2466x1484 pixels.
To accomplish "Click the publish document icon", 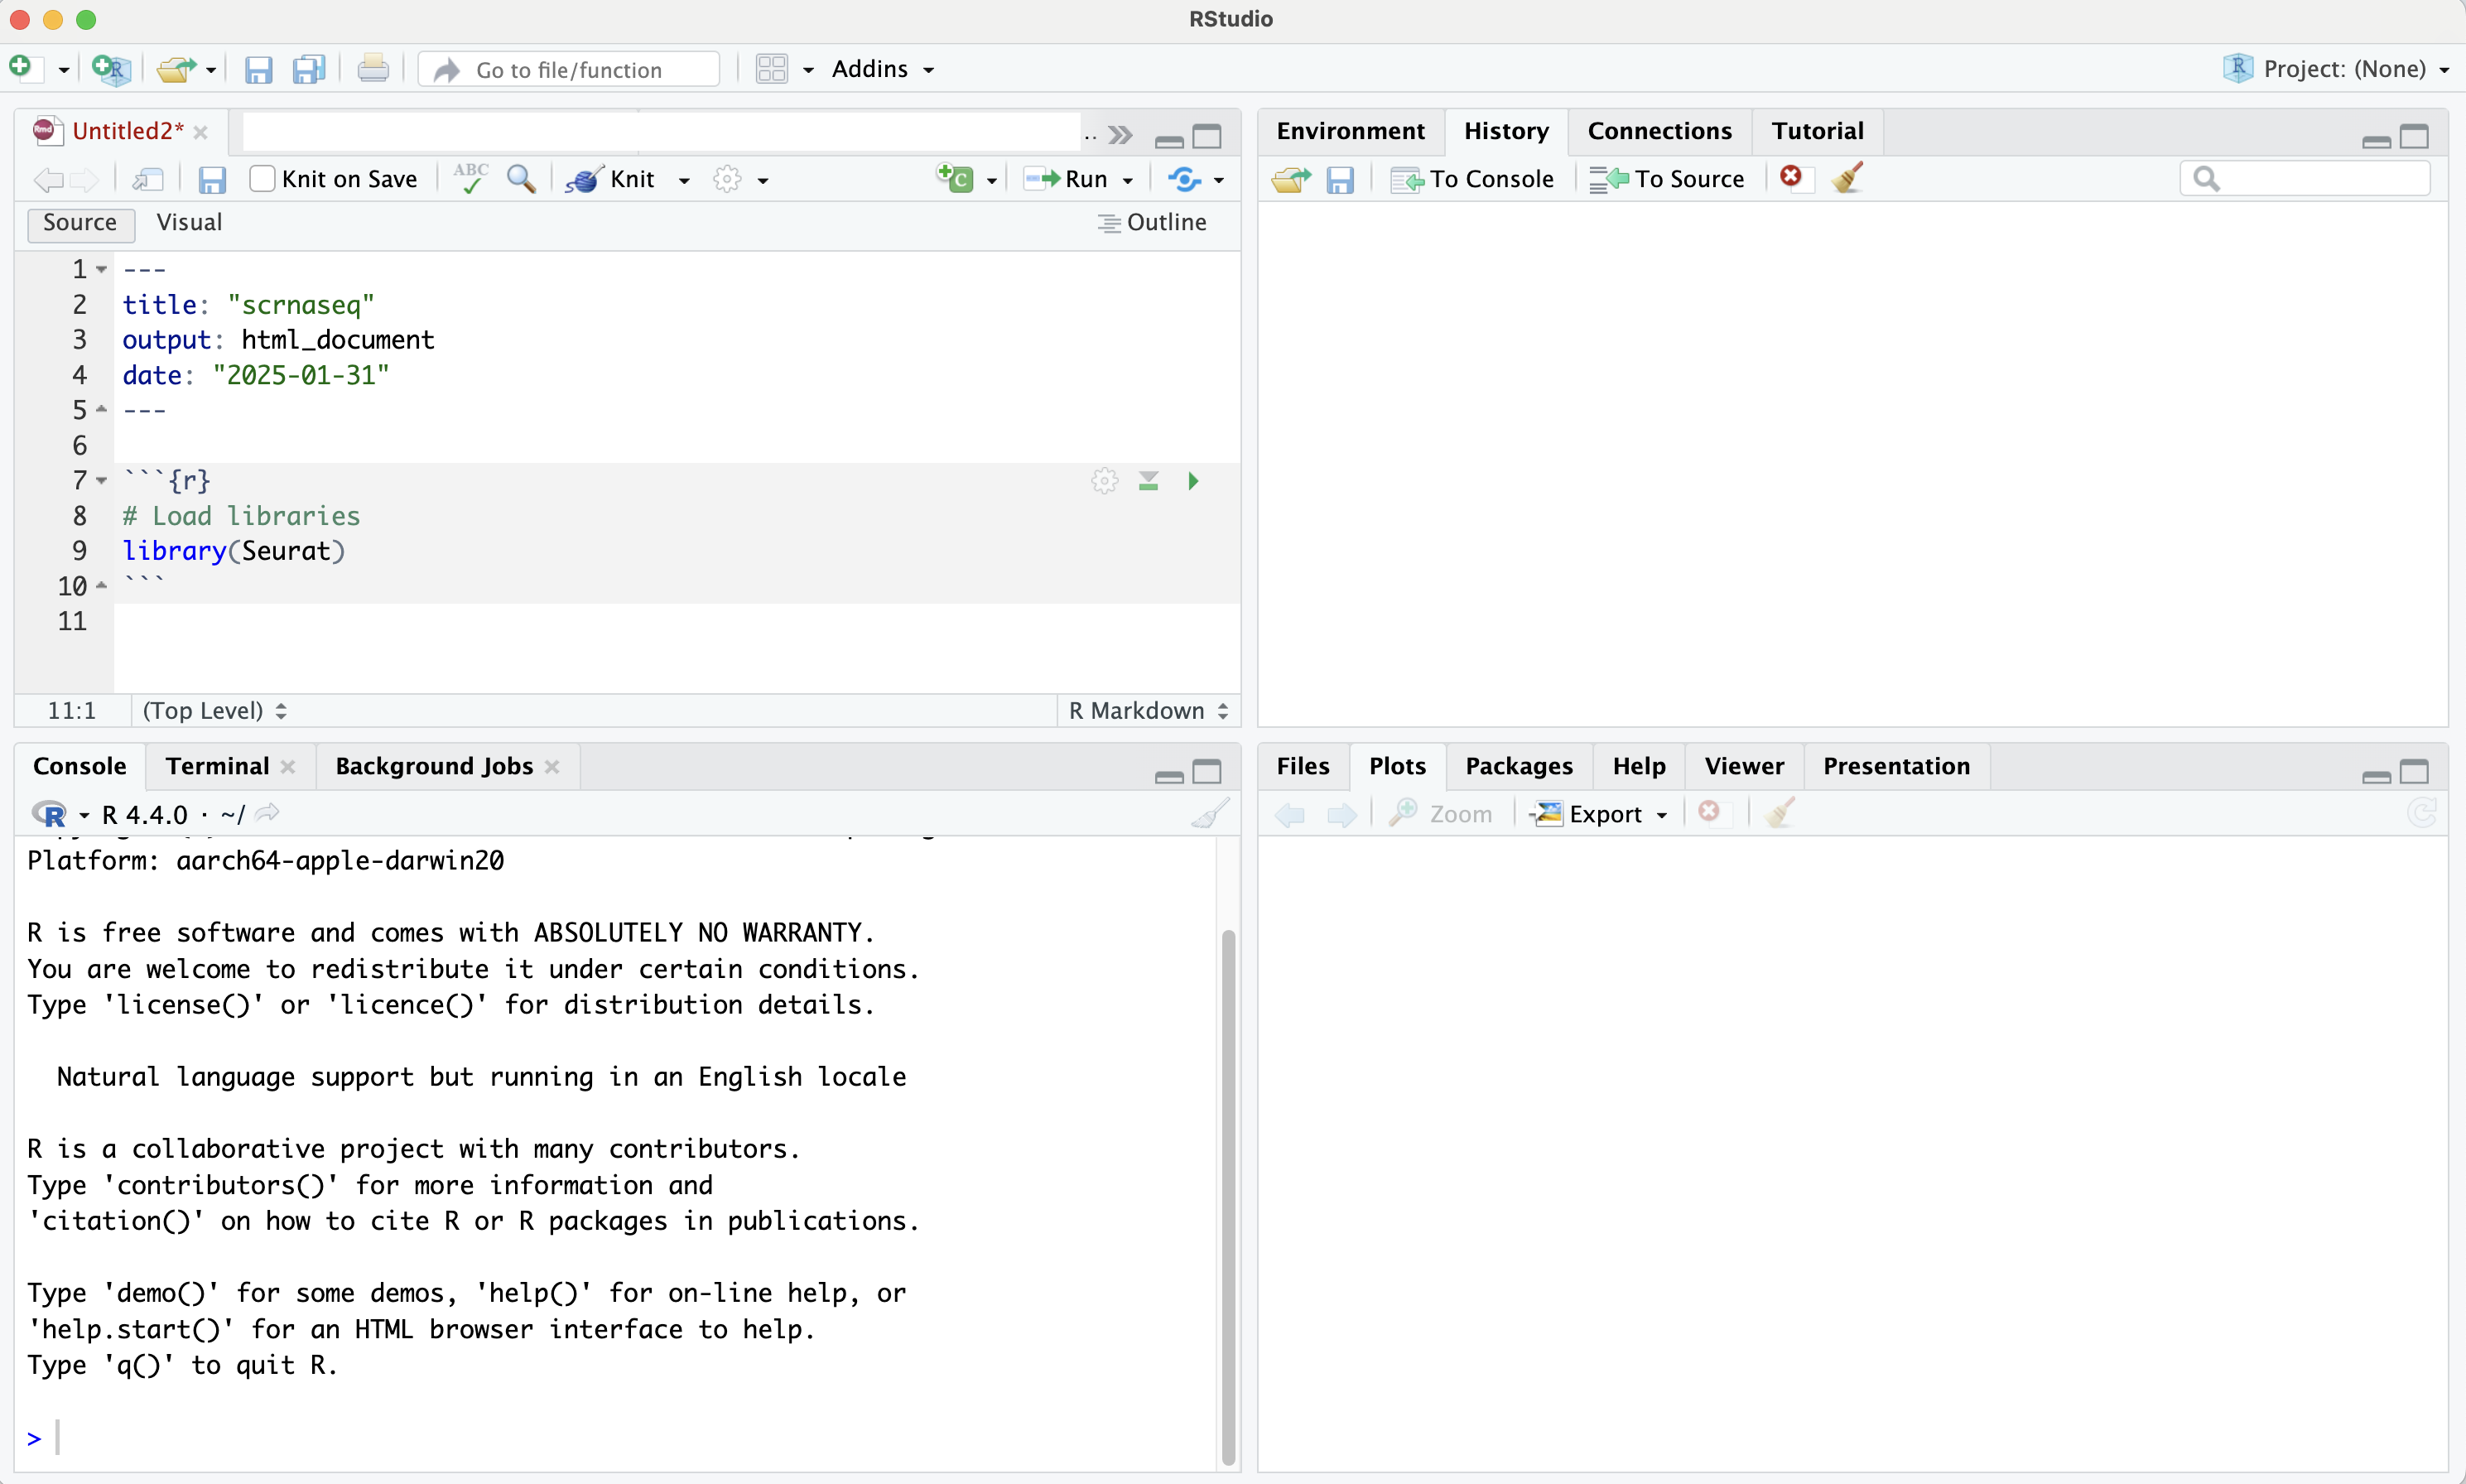I will click(x=1185, y=179).
